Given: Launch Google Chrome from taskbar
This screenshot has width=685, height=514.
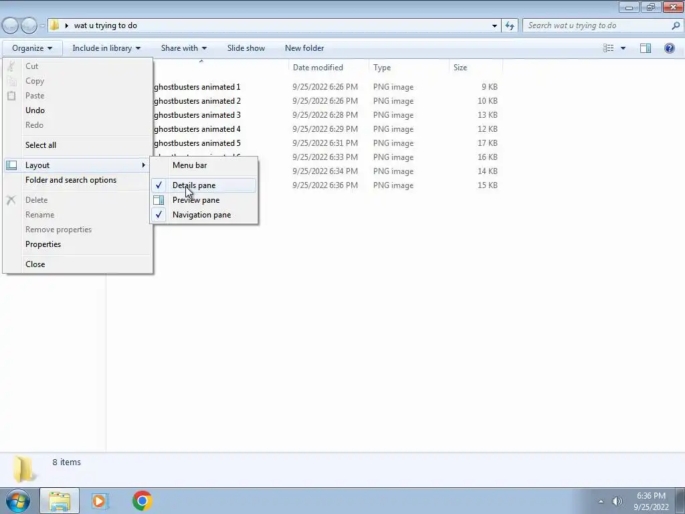Looking at the screenshot, I should pyautogui.click(x=142, y=501).
